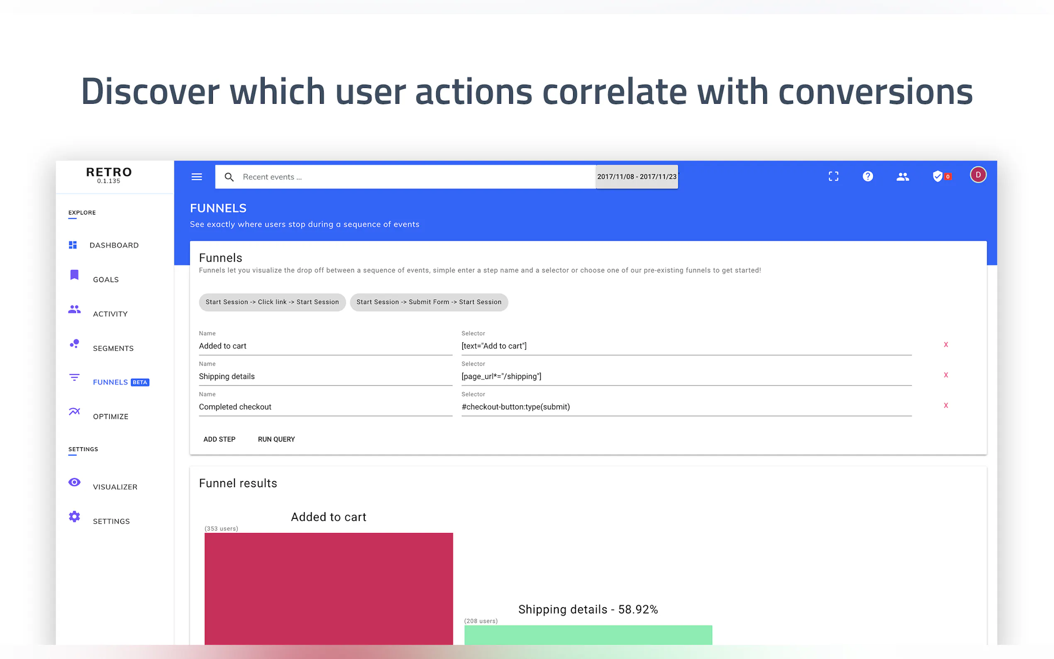
Task: Go to Goals in sidebar
Action: pos(105,279)
